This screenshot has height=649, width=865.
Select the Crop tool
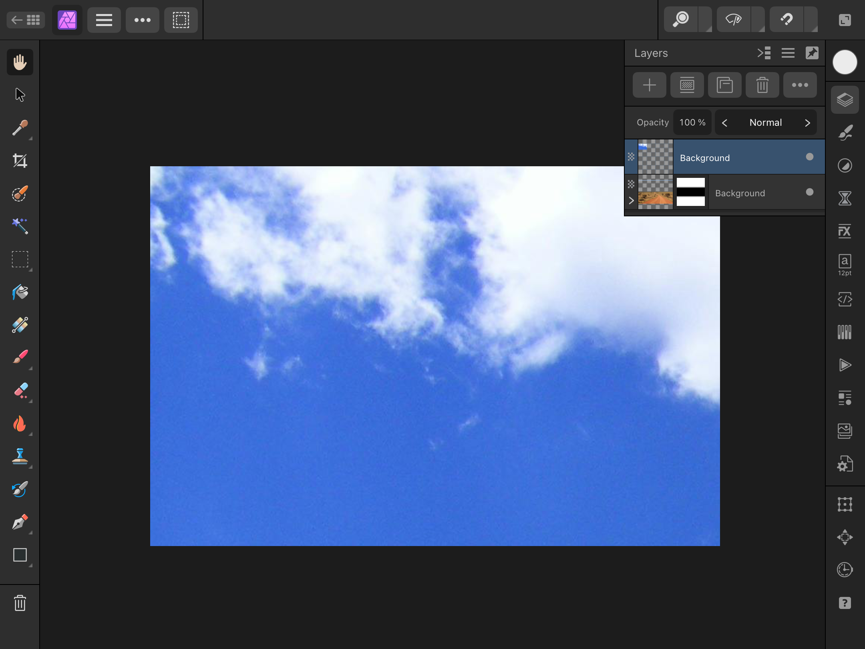coord(20,161)
